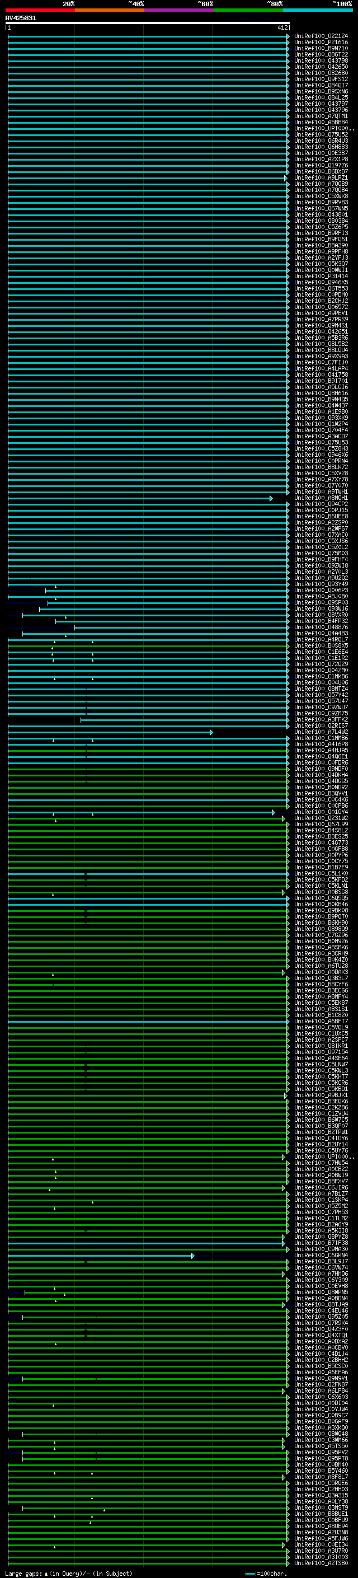This screenshot has width=358, height=1578.
Task: Select hit UniRef100_A4I6P8
Action: [x=321, y=744]
